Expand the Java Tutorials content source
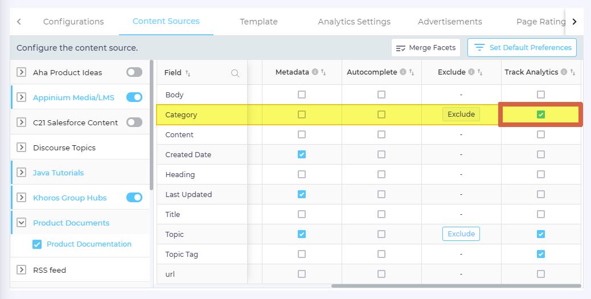The height and width of the screenshot is (299, 591). click(22, 173)
